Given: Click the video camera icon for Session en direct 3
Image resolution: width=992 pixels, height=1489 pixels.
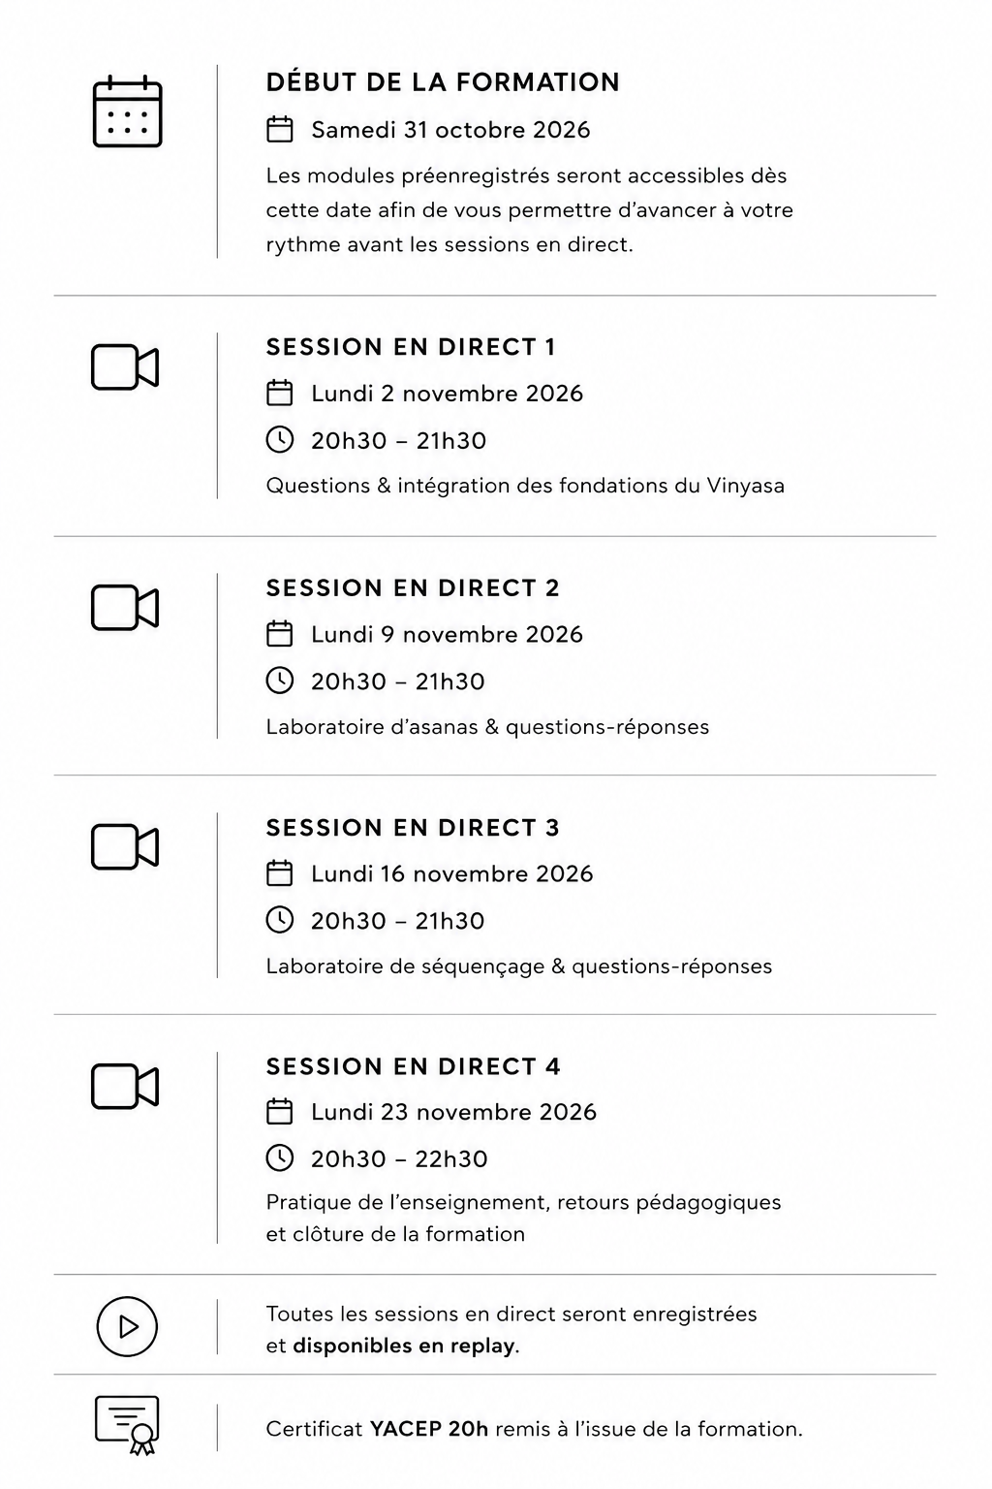Looking at the screenshot, I should point(125,847).
